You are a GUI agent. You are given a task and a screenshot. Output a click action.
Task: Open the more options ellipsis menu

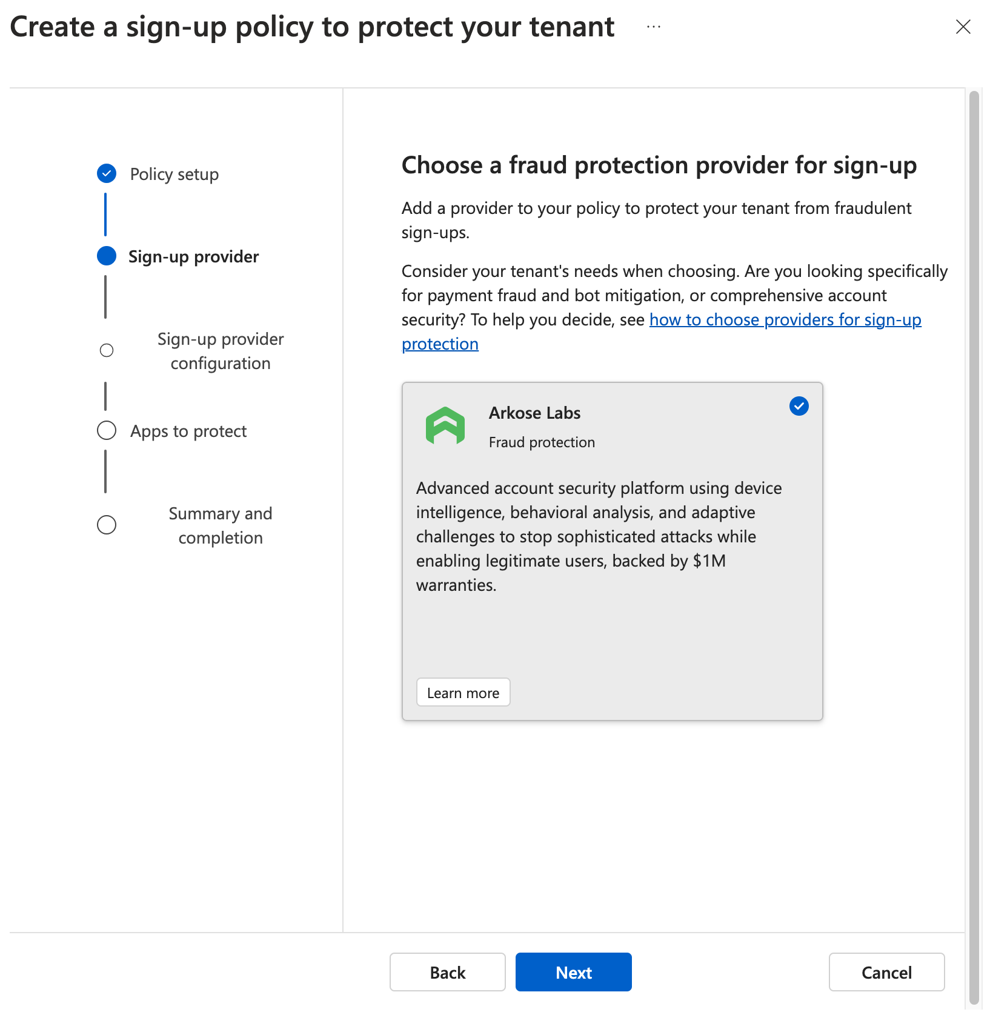(x=653, y=27)
